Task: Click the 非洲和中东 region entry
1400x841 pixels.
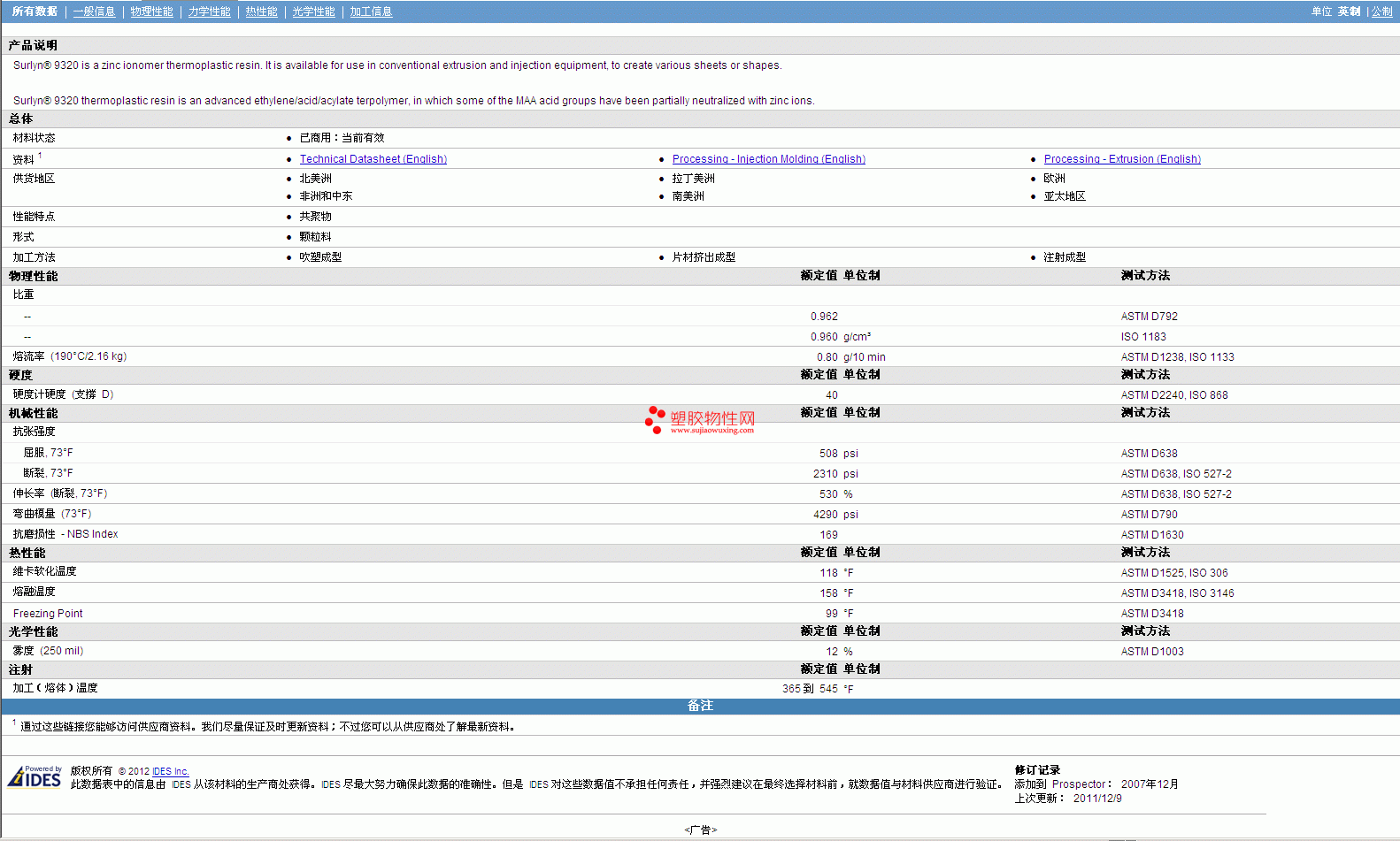Action: (x=326, y=196)
